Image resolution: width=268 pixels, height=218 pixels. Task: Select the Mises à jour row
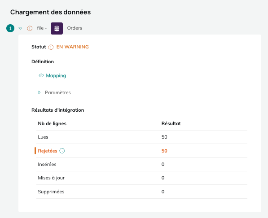tap(142, 178)
